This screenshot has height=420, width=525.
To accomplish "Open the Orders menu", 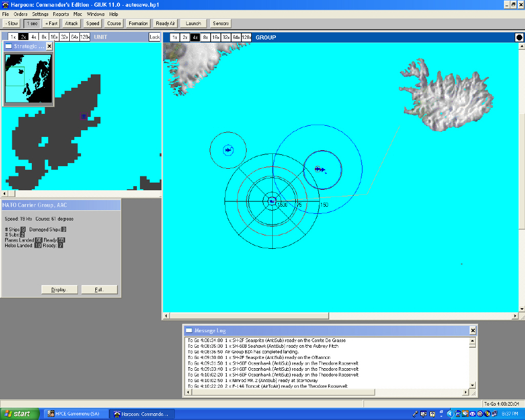I will (21, 14).
